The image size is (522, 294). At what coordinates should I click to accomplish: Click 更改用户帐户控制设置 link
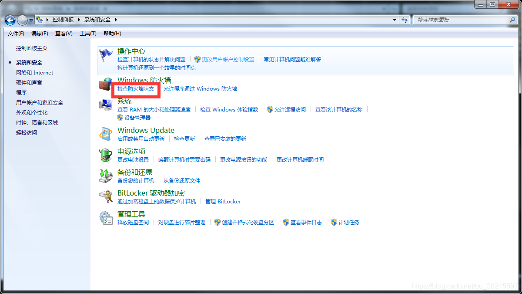228,60
